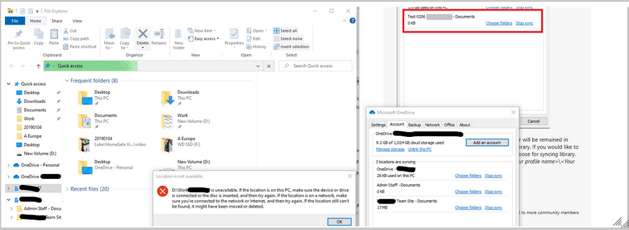This screenshot has width=629, height=230.
Task: Click the Search Quick access box
Action: coord(315,66)
